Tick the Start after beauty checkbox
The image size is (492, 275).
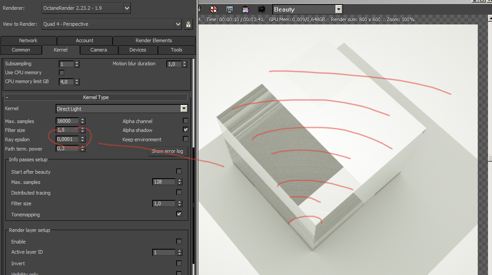pyautogui.click(x=179, y=171)
